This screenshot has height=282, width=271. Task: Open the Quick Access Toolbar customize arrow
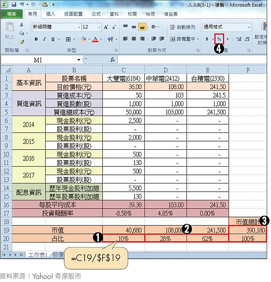[53, 5]
